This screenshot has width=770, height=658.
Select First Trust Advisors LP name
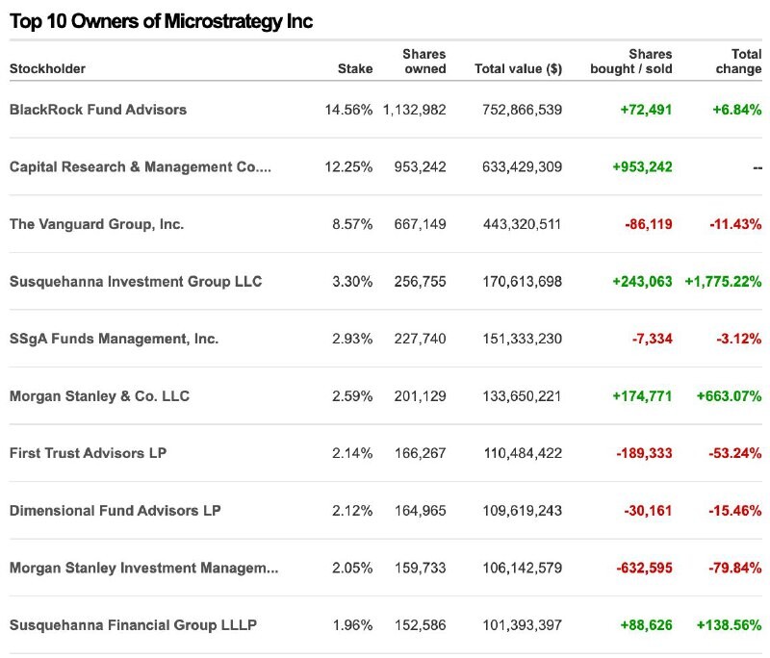[88, 453]
